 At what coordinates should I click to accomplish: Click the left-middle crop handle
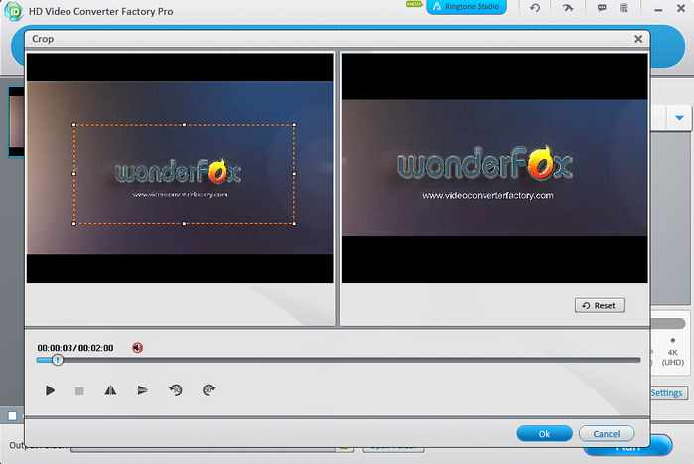pos(73,174)
